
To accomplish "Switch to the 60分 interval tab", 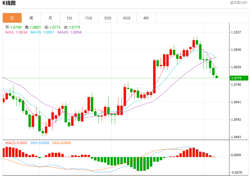I will pyautogui.click(x=127, y=18).
